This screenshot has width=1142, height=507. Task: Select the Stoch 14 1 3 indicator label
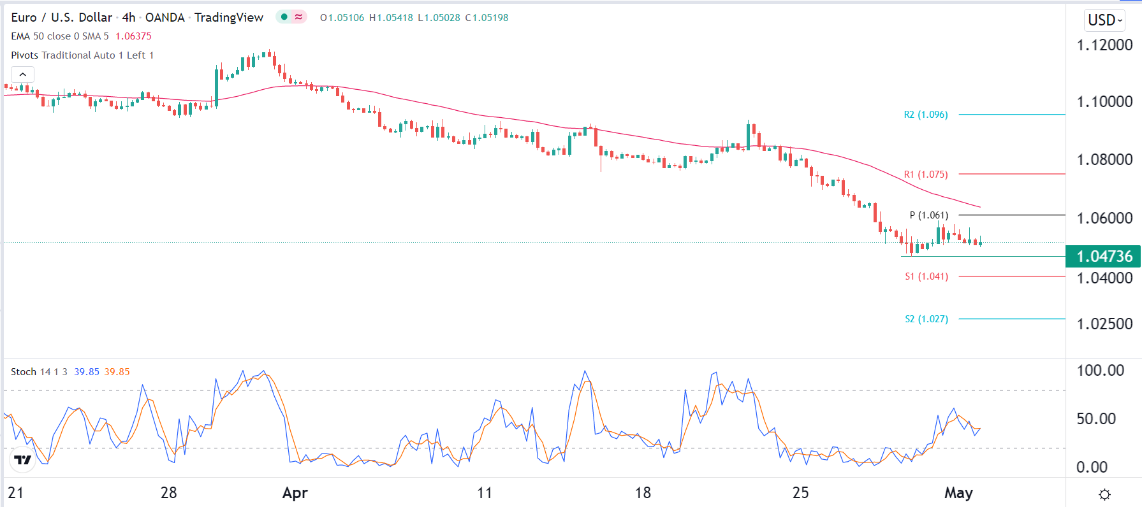coord(39,372)
